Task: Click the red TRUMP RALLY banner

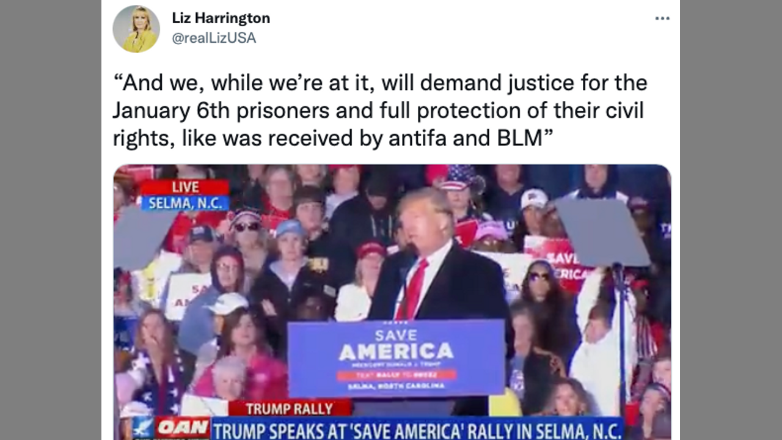Action: tap(290, 408)
